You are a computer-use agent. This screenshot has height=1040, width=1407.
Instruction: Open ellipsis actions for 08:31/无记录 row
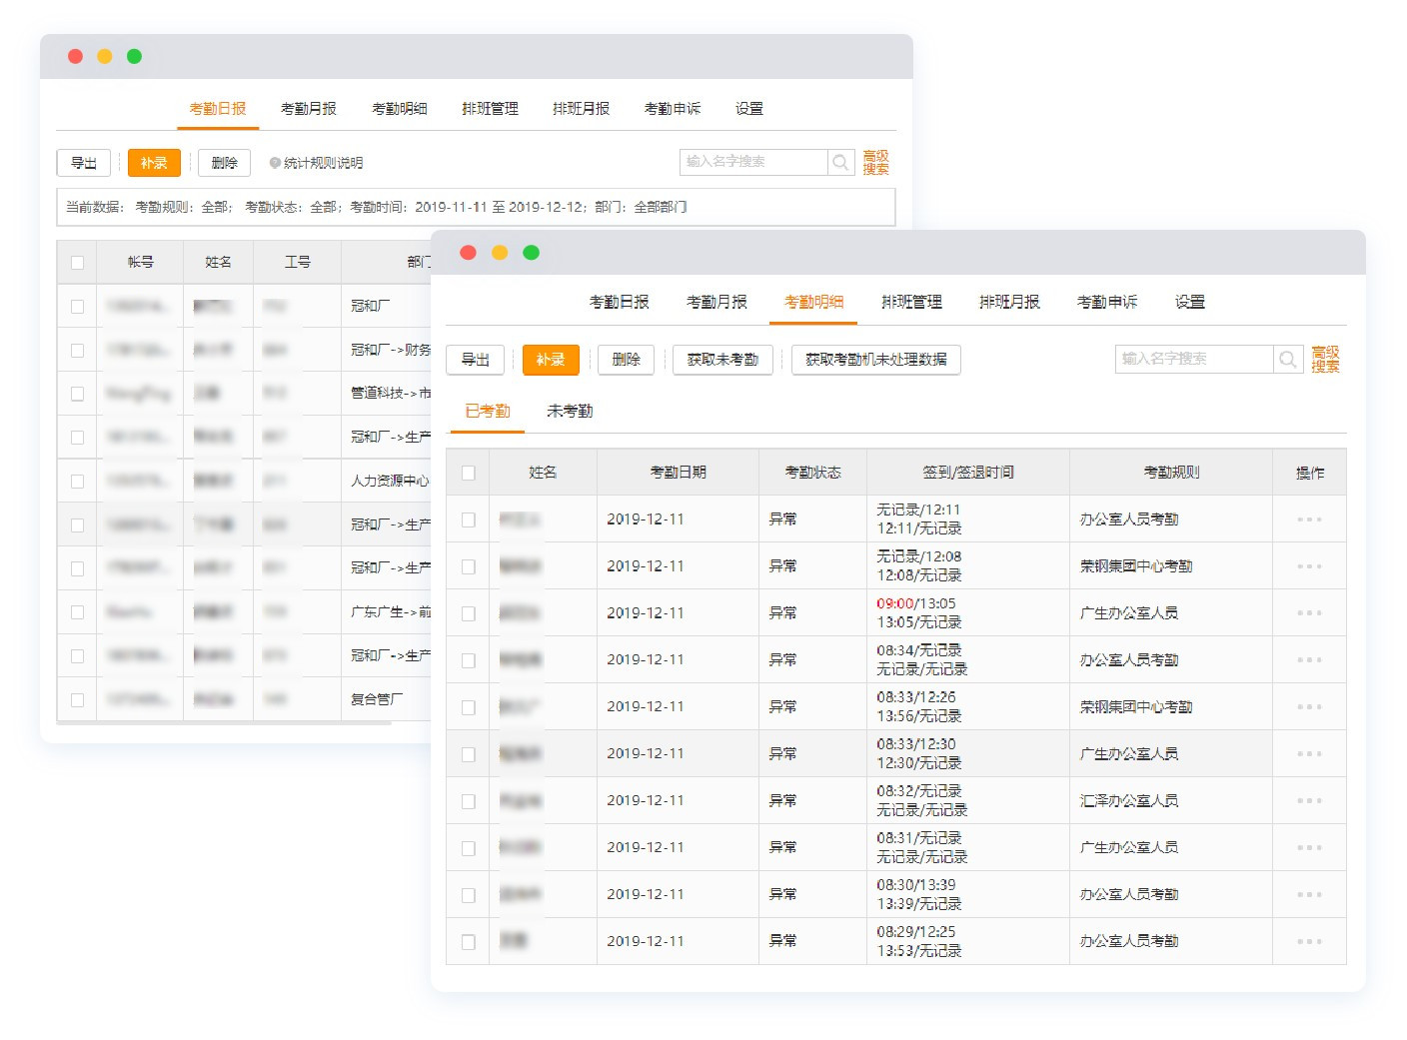tap(1309, 848)
